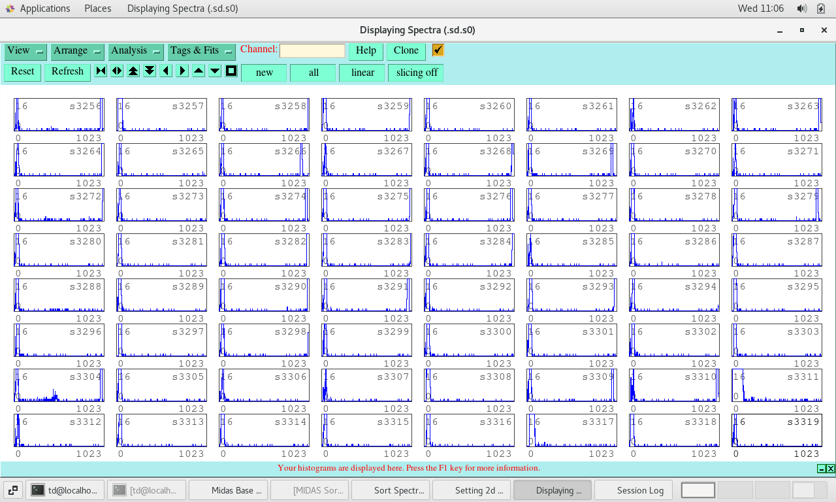Image resolution: width=836 pixels, height=502 pixels.
Task: Click the black square frame icon
Action: [x=231, y=71]
